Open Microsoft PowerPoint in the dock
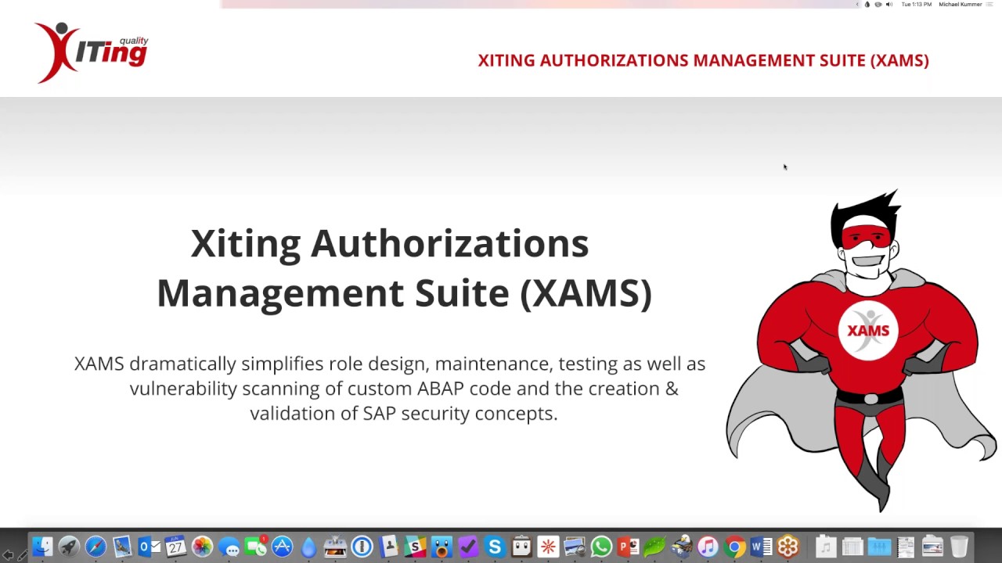Screen dimensions: 1002x563 pyautogui.click(x=628, y=547)
